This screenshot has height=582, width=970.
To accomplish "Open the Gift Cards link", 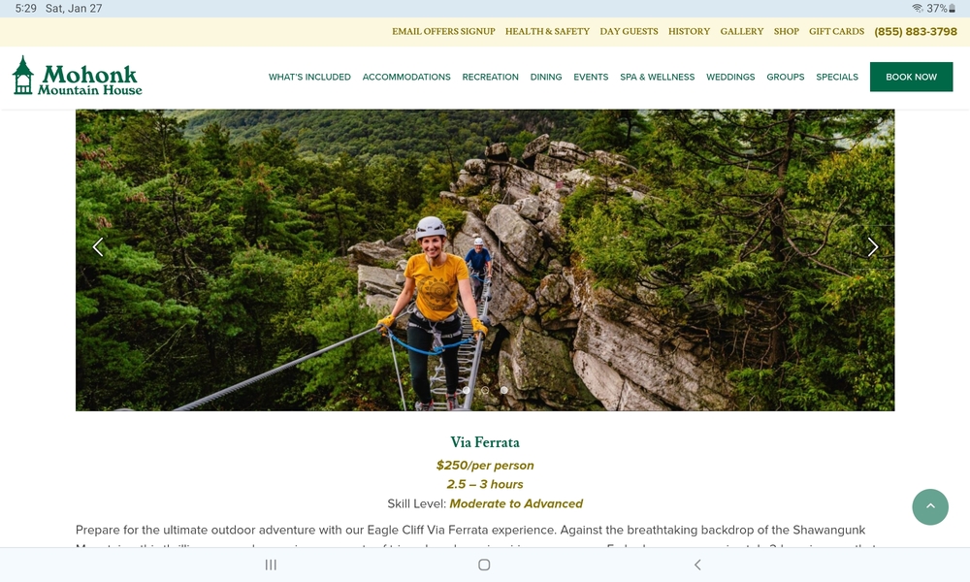I will (836, 32).
